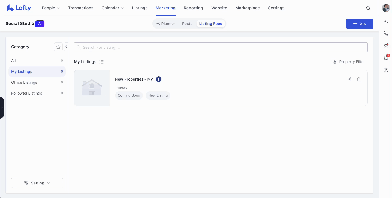Click the search magnifier icon in top navigation

point(368,8)
